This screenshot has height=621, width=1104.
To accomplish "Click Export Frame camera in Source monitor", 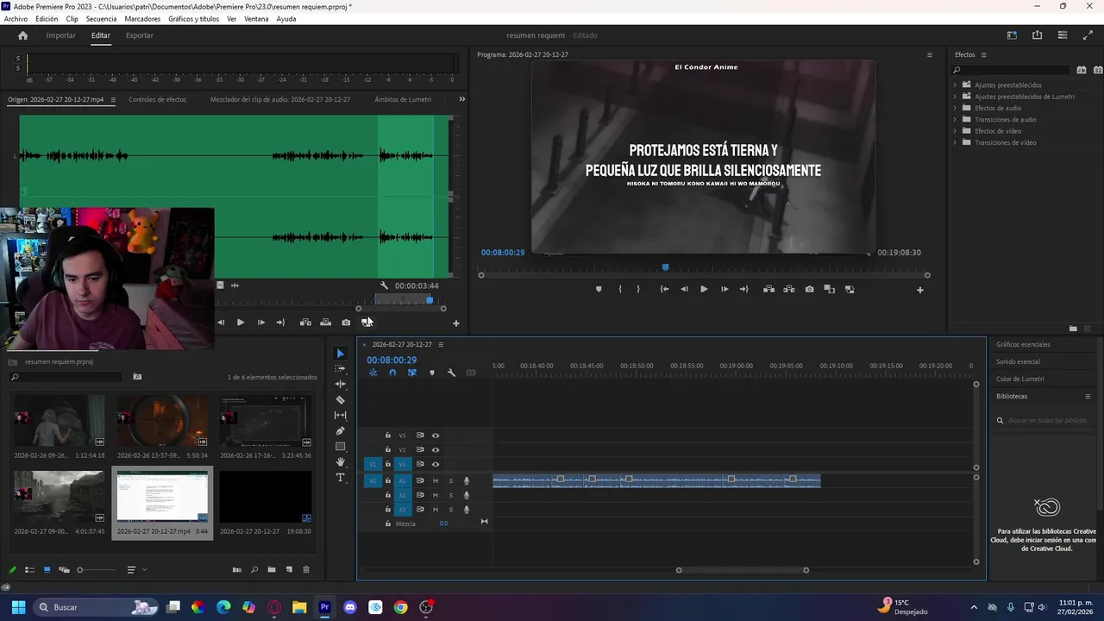I will pos(346,323).
